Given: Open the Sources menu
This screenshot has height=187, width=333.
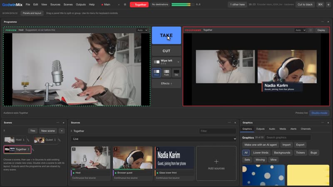Looking at the screenshot, I should tap(55, 5).
